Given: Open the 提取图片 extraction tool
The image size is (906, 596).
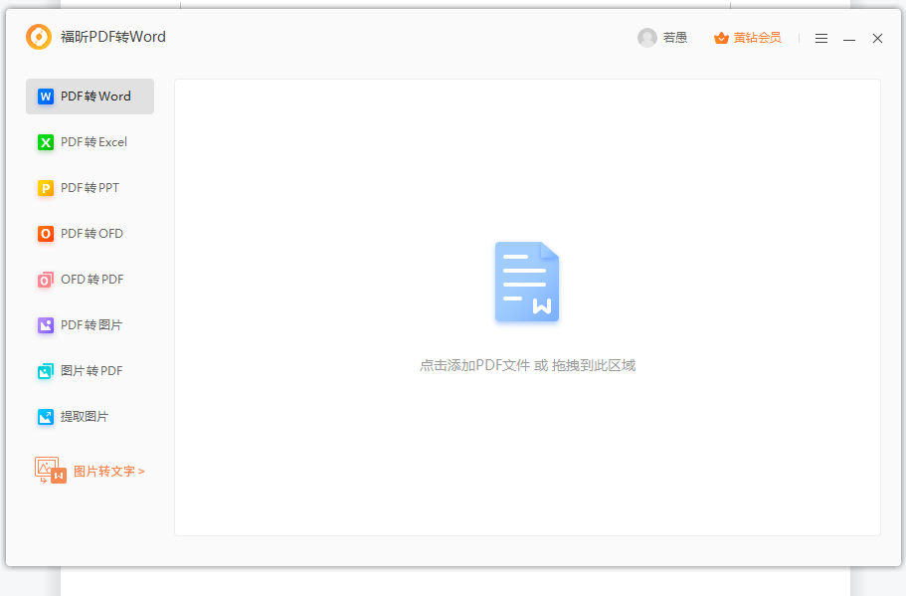Looking at the screenshot, I should click(85, 416).
